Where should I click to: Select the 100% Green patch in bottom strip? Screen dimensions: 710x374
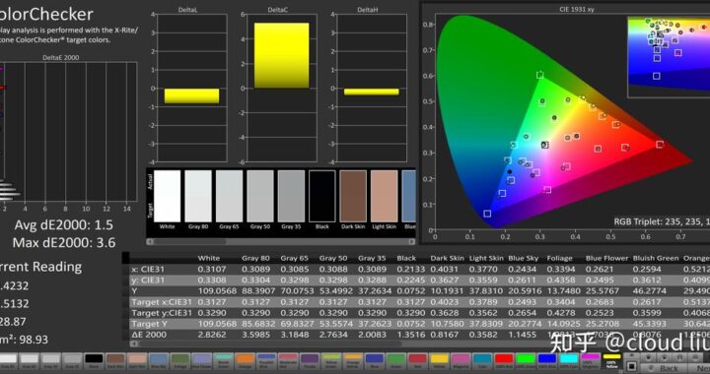click(x=526, y=361)
